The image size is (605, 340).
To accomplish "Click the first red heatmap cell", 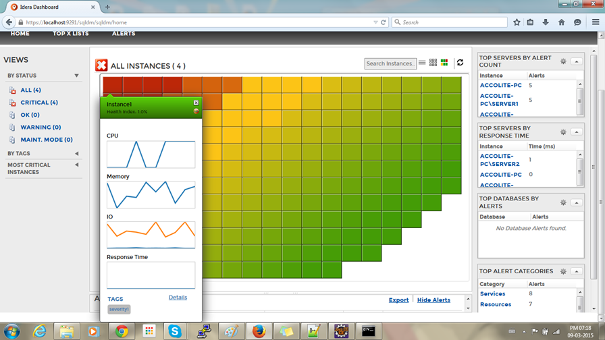I will pyautogui.click(x=113, y=85).
